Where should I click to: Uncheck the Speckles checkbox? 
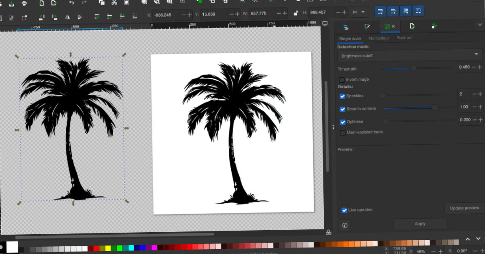point(343,96)
